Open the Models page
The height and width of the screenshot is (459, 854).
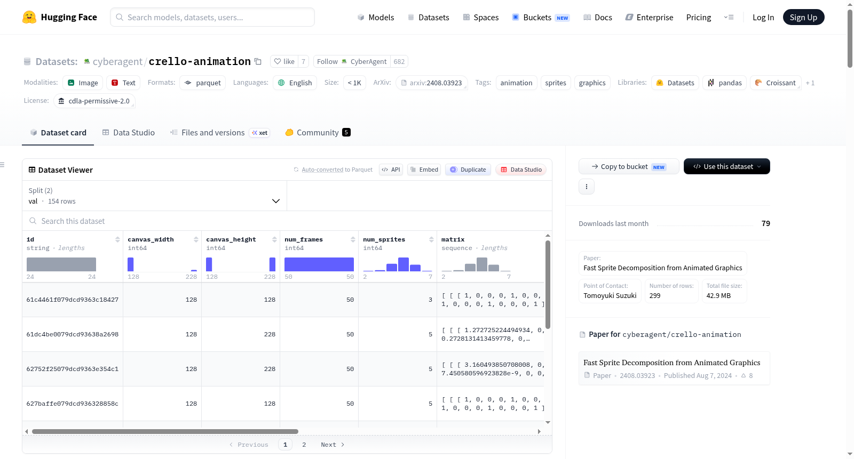point(376,17)
